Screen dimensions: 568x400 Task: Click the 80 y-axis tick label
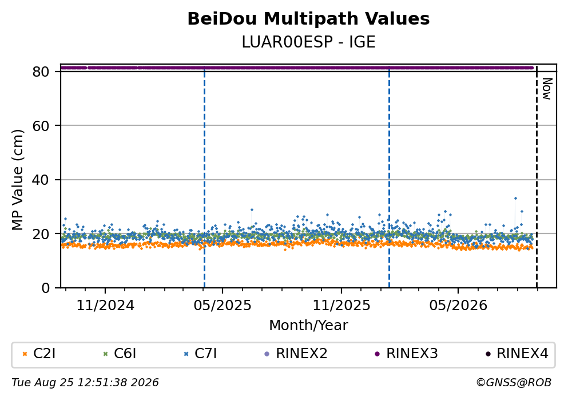tap(41, 72)
